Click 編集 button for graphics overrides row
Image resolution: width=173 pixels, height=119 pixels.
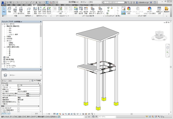coord(29,94)
